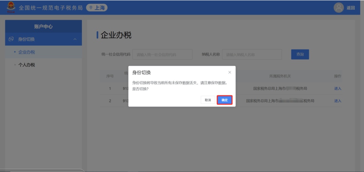Switch to 个人办税 in the sidebar
Screen dimensions: 364x172
[x=27, y=65]
